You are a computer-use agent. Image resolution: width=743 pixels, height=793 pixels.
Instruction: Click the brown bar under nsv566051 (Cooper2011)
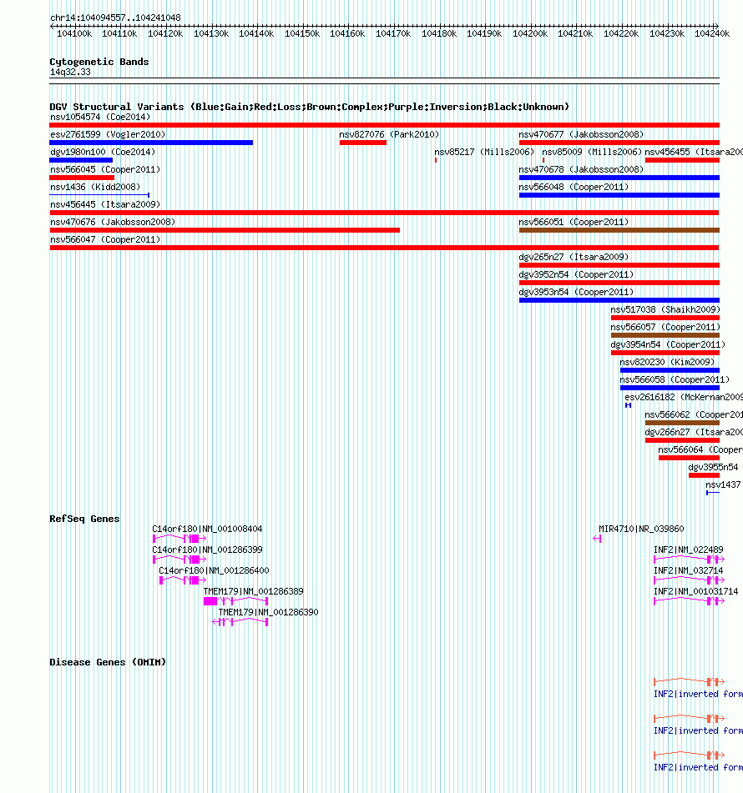[x=619, y=230]
